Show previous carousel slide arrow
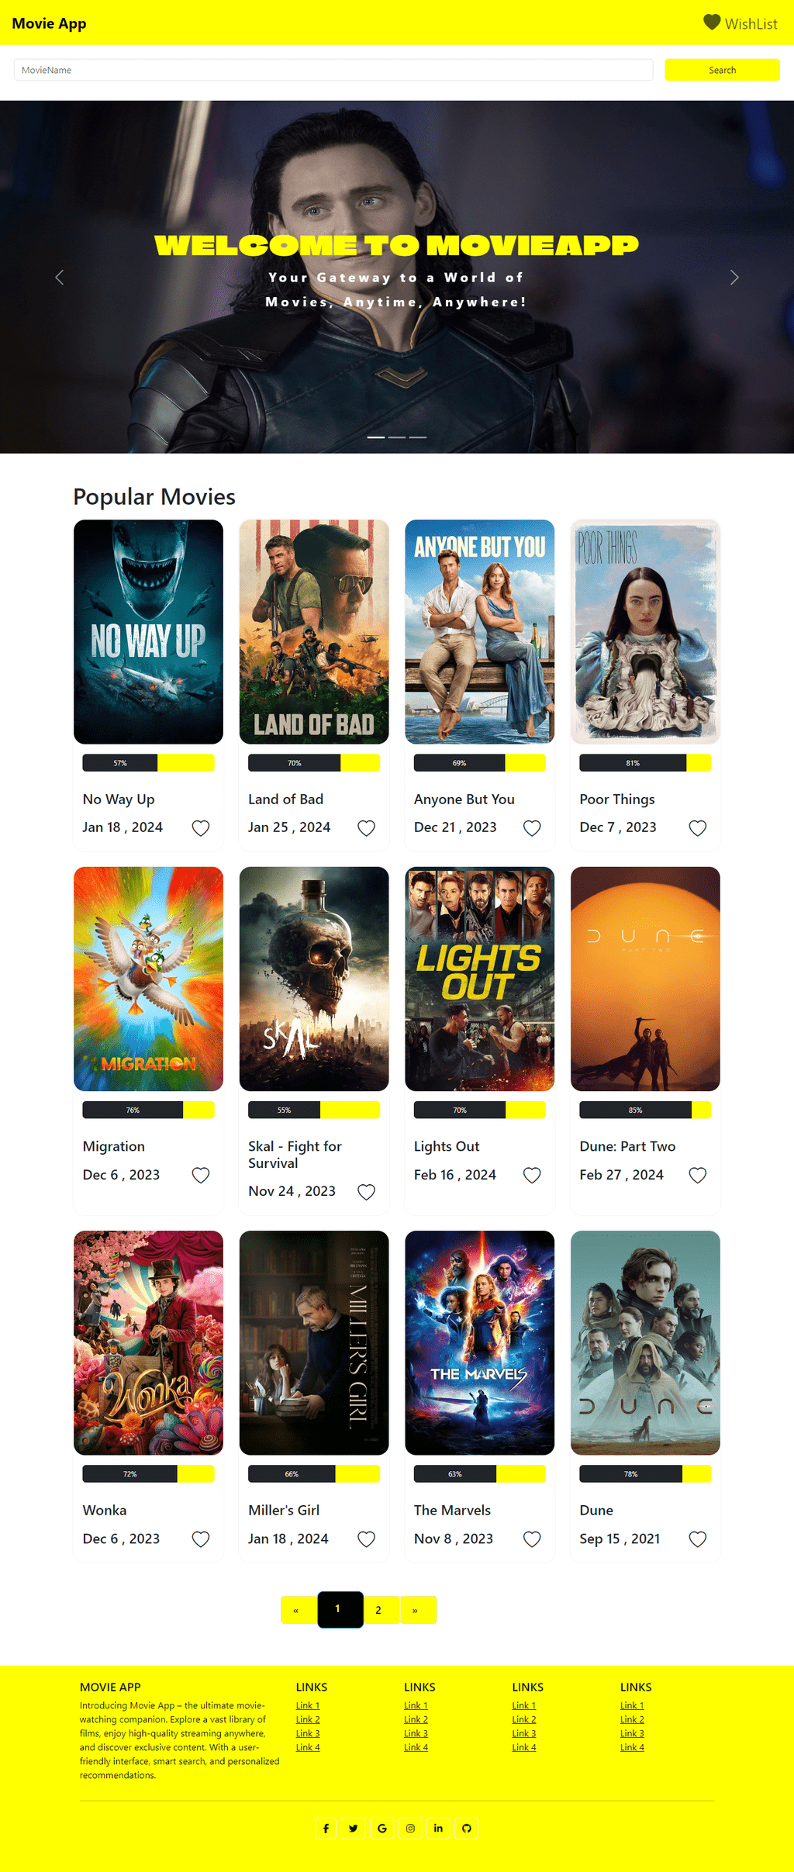The image size is (794, 1872). 60,278
